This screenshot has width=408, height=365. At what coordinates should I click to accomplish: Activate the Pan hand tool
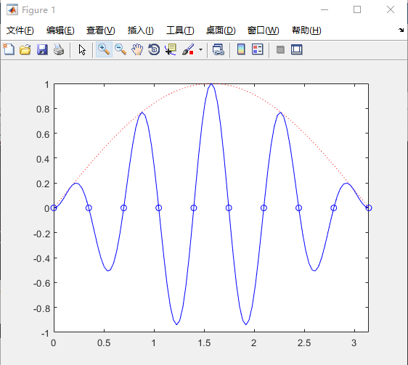click(137, 49)
